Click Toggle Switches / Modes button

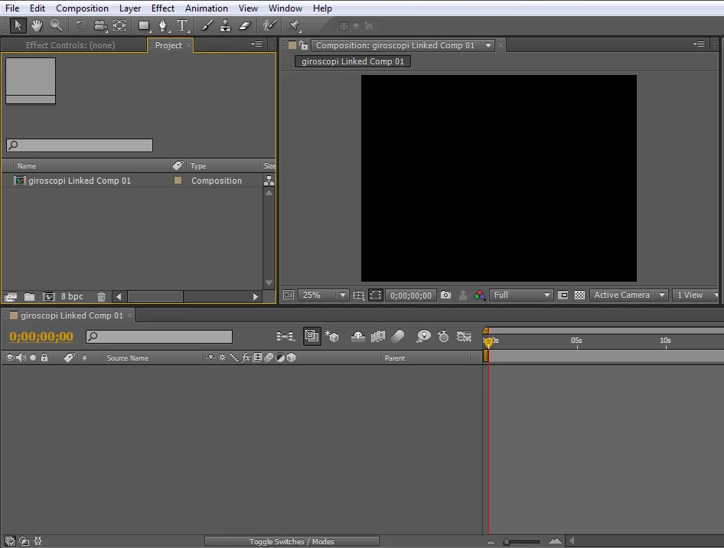pyautogui.click(x=292, y=541)
